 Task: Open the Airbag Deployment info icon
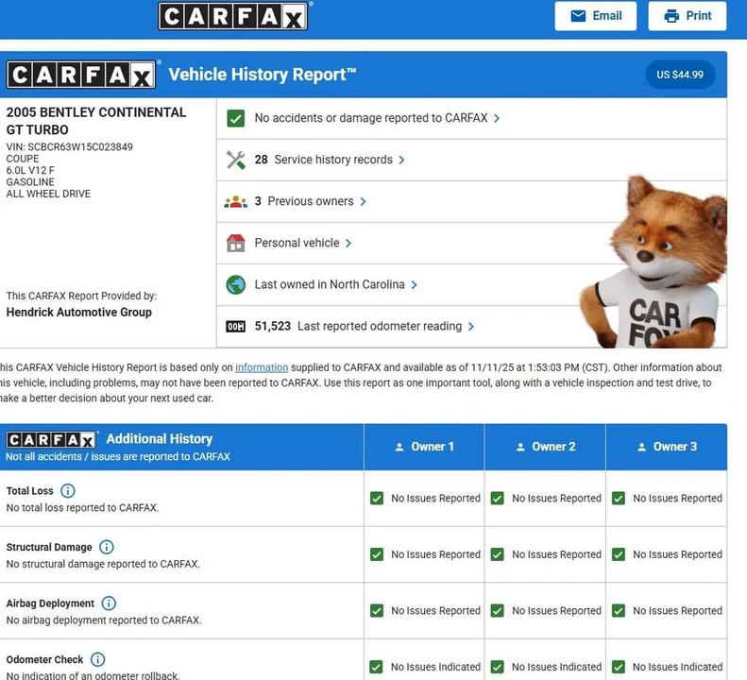[109, 603]
